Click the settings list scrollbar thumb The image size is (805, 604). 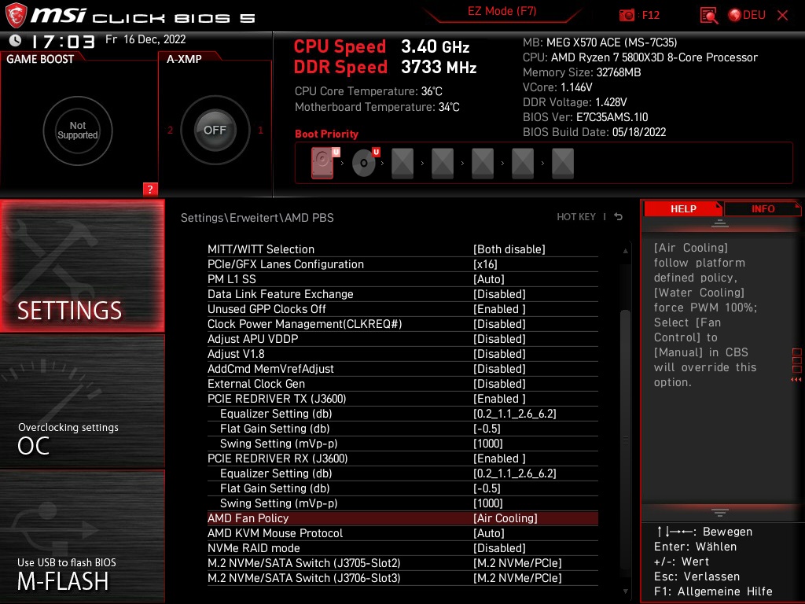625,439
